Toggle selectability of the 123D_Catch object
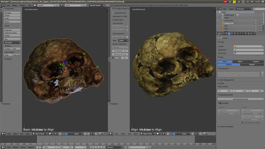265x149 pixels. click(x=259, y=20)
